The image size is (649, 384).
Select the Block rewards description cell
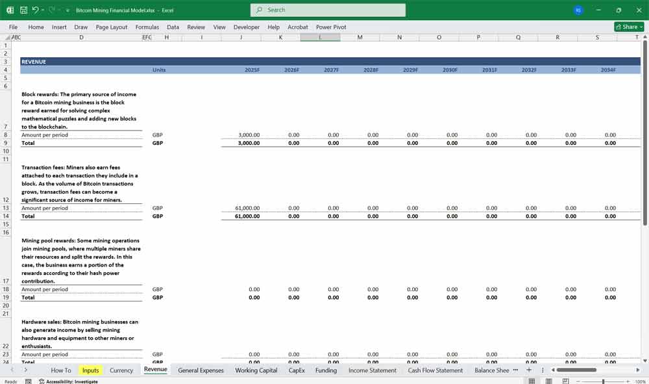(81, 110)
